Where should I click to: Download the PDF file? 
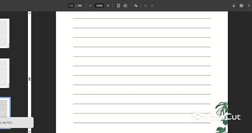click(234, 6)
